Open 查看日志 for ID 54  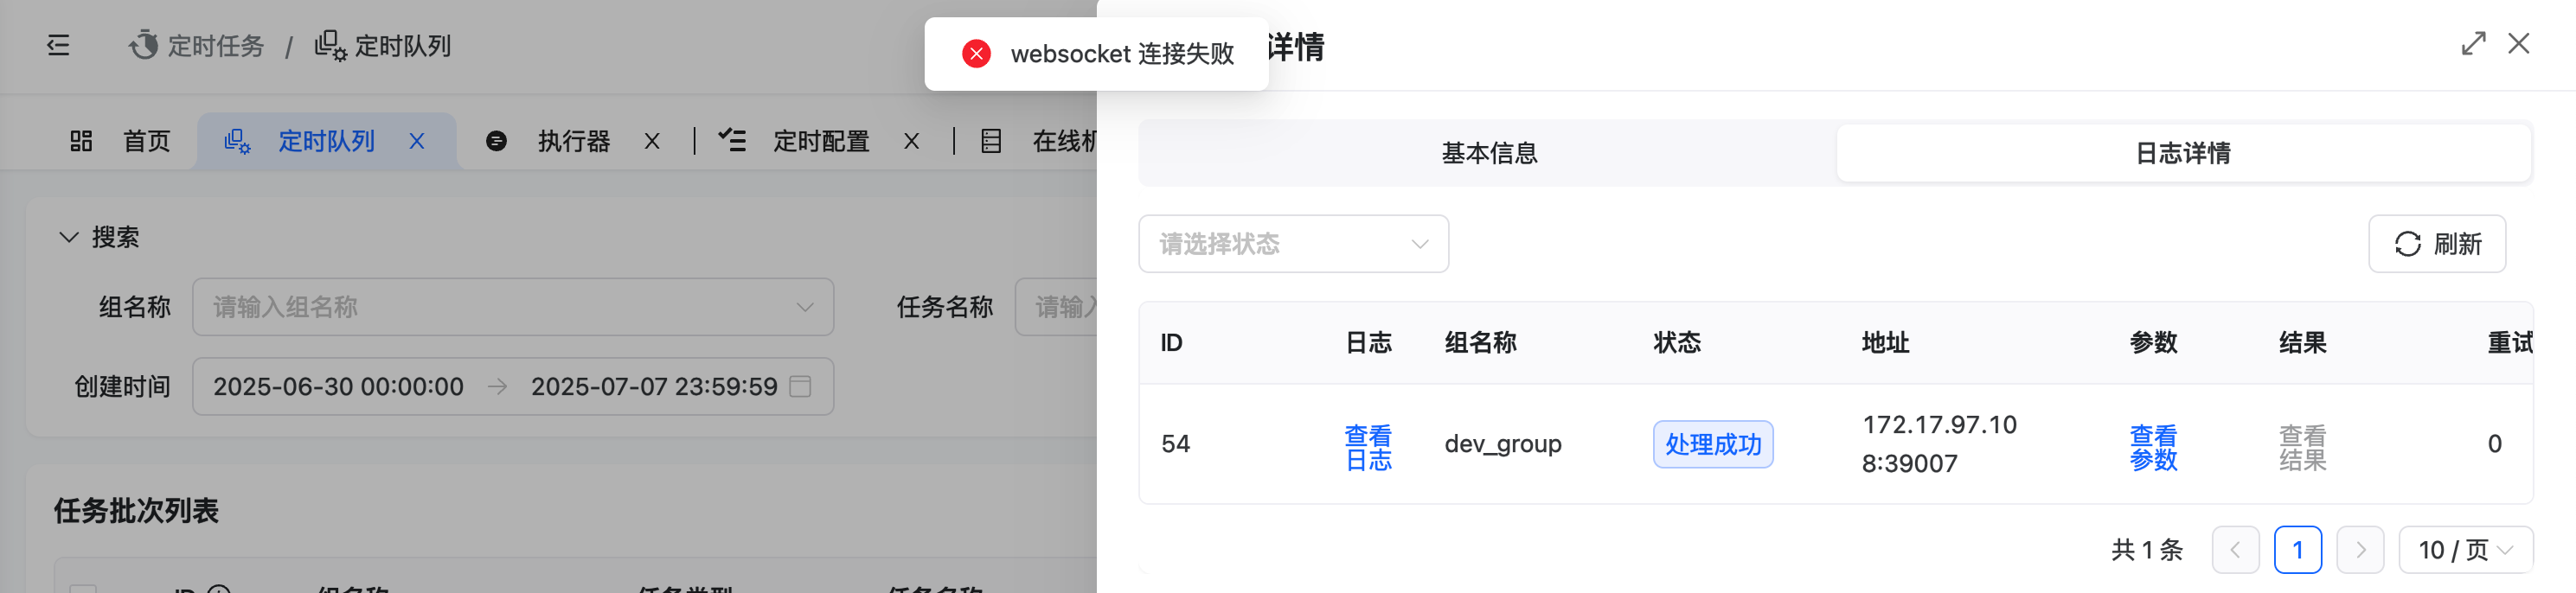tap(1368, 447)
